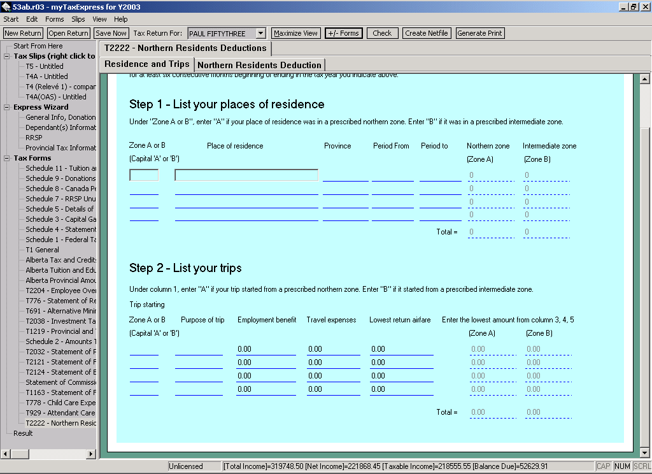Open the Tax Return For dropdown
This screenshot has width=652, height=474.
(x=260, y=33)
